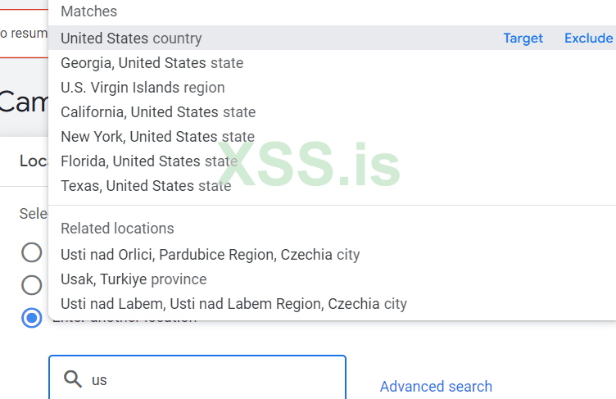Open the Advanced search link
Screen dimensions: 616x399
(436, 386)
